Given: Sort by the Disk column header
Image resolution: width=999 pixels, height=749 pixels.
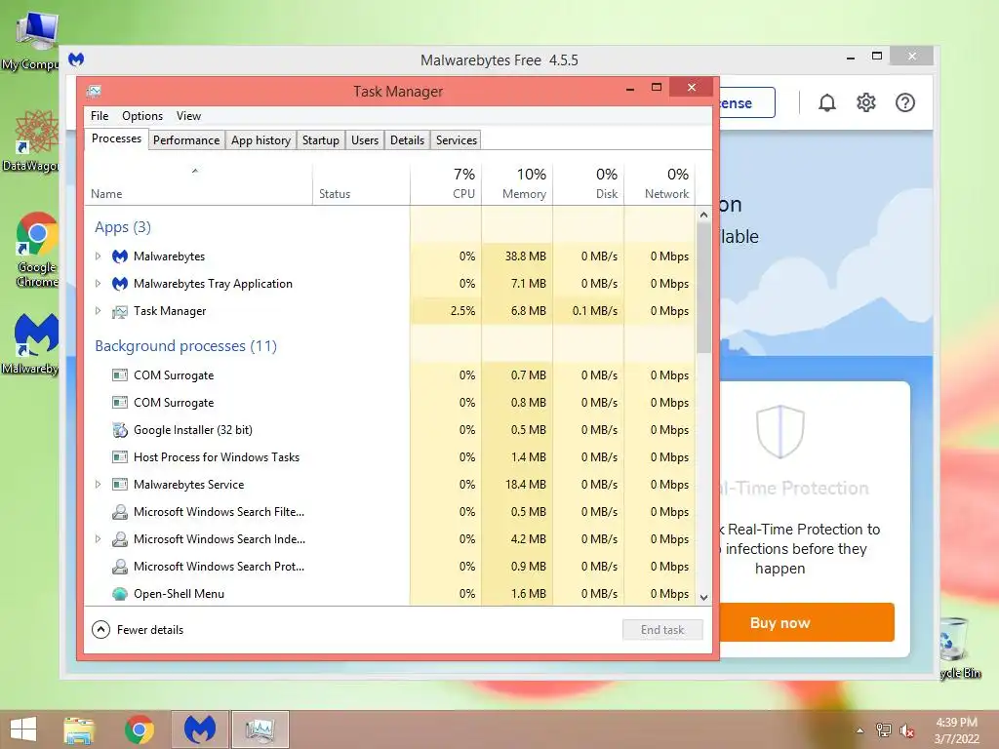Looking at the screenshot, I should pos(588,184).
